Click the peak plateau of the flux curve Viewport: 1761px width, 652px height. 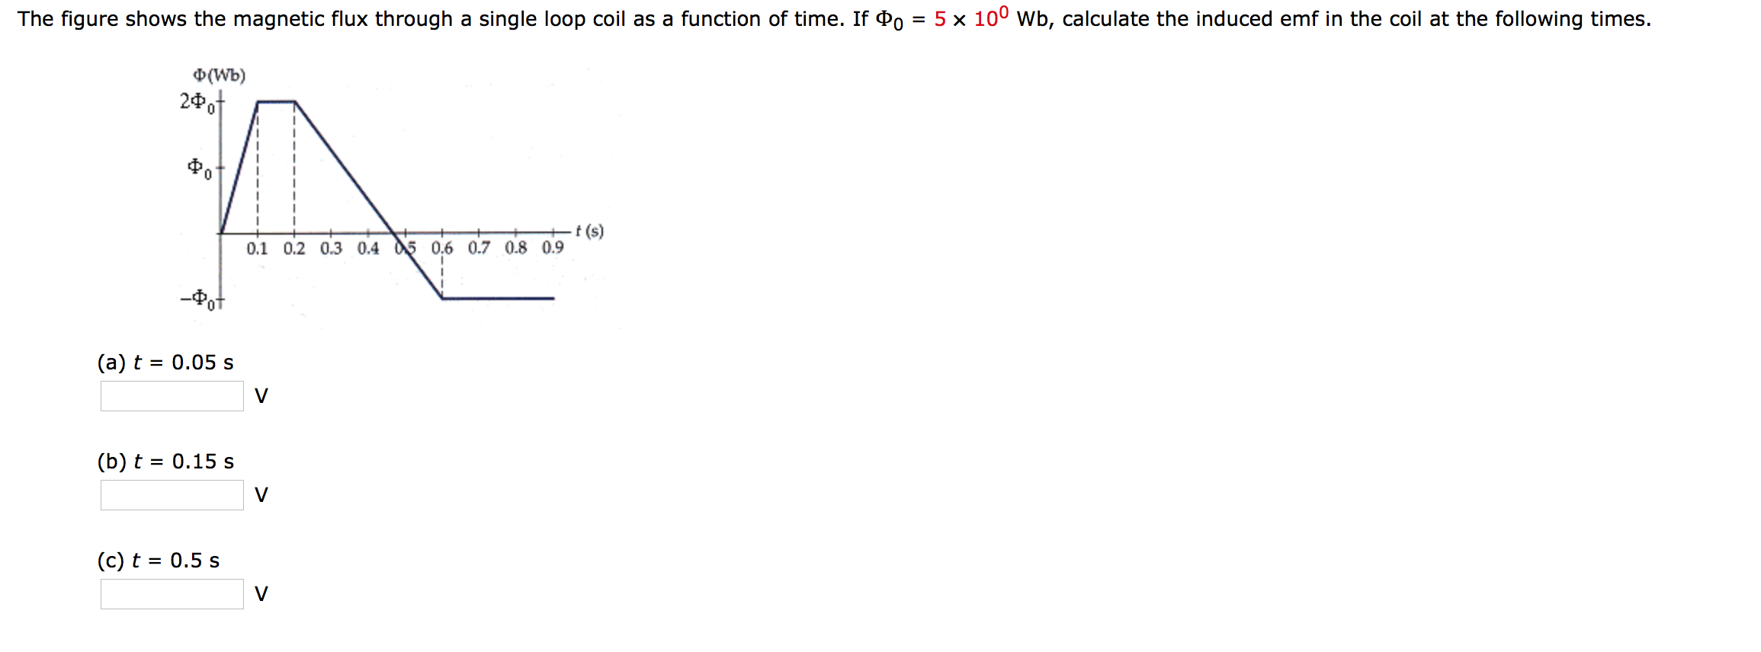pos(277,100)
